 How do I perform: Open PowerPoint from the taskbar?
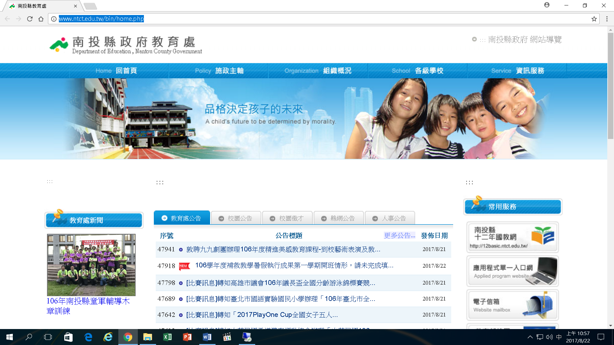tap(187, 337)
